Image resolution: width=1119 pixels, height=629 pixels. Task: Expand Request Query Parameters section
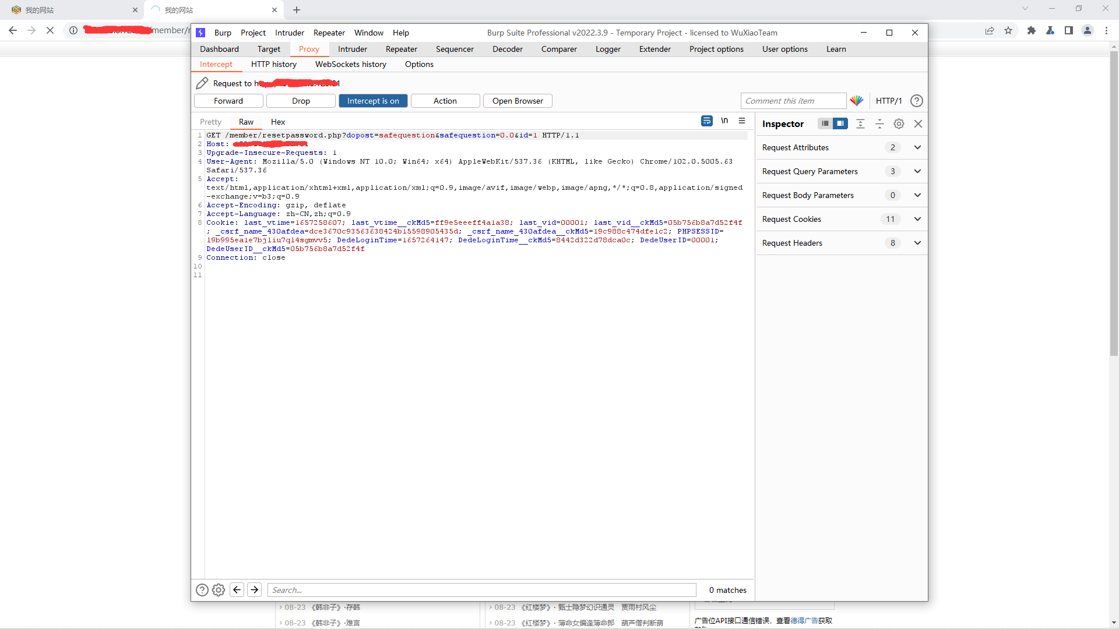click(x=917, y=171)
